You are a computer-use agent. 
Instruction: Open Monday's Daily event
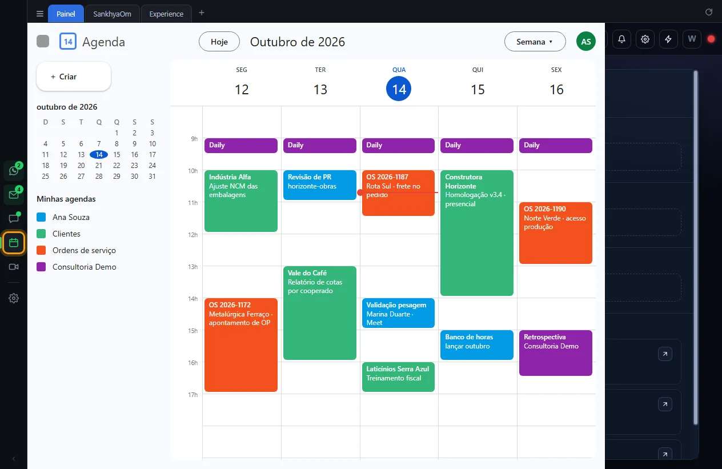click(x=241, y=146)
